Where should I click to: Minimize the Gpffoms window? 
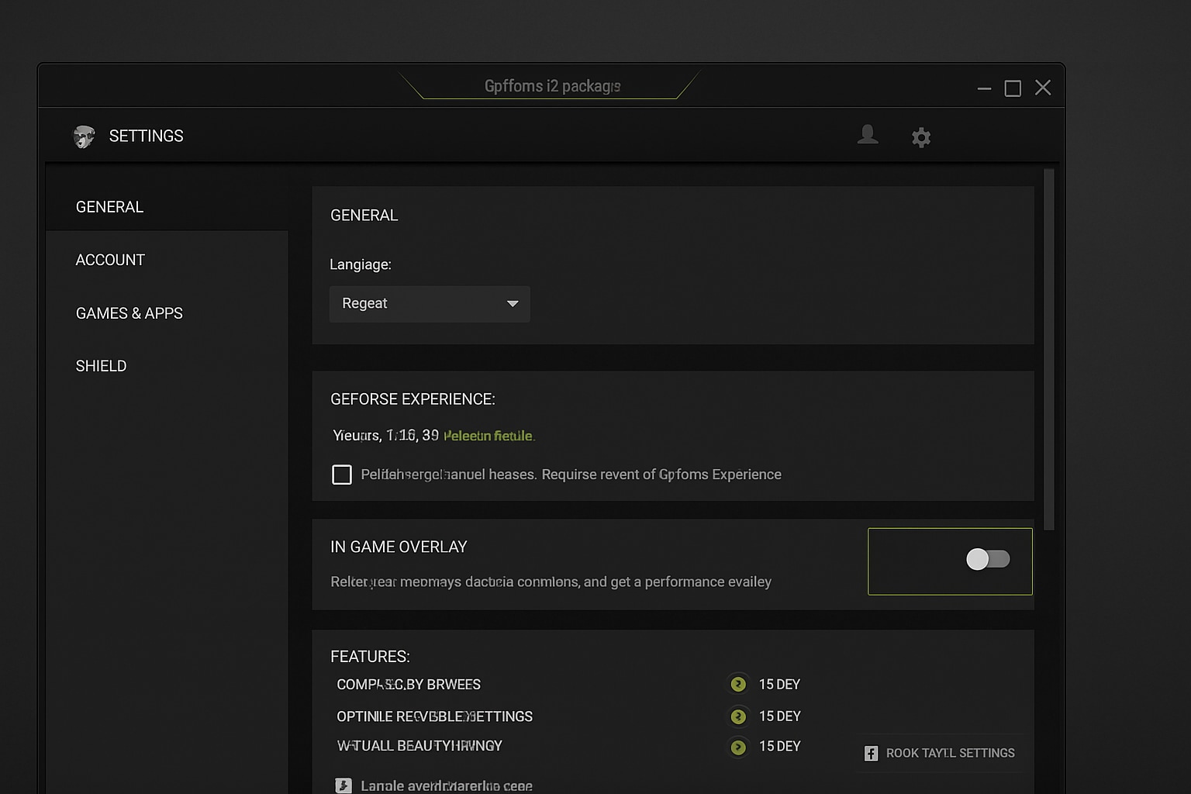(x=984, y=88)
